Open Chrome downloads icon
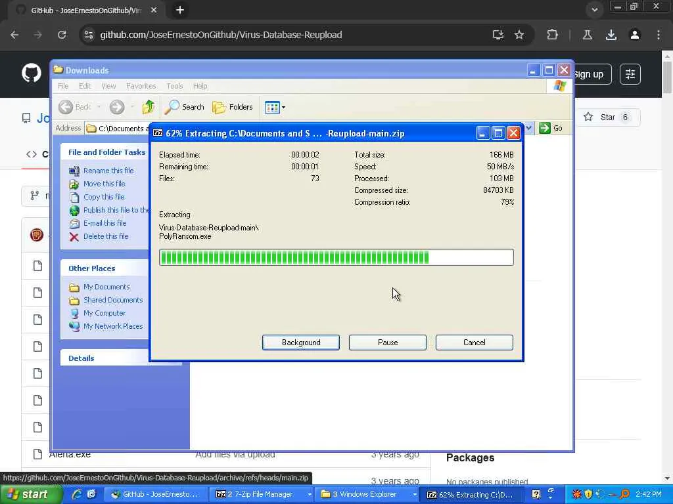The height and width of the screenshot is (504, 673). click(x=611, y=35)
